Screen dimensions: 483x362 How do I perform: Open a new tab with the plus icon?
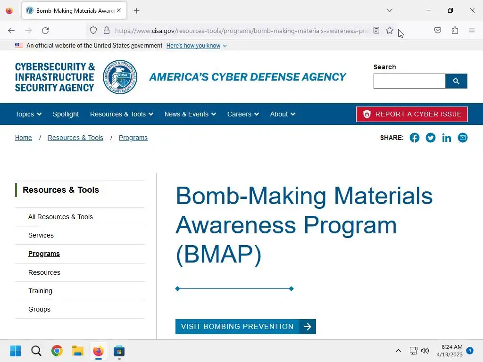pyautogui.click(x=137, y=11)
